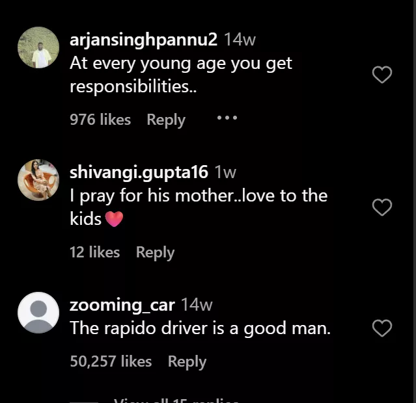Open shivangi.gupta16's profile picture
This screenshot has width=416, height=403.
click(38, 180)
